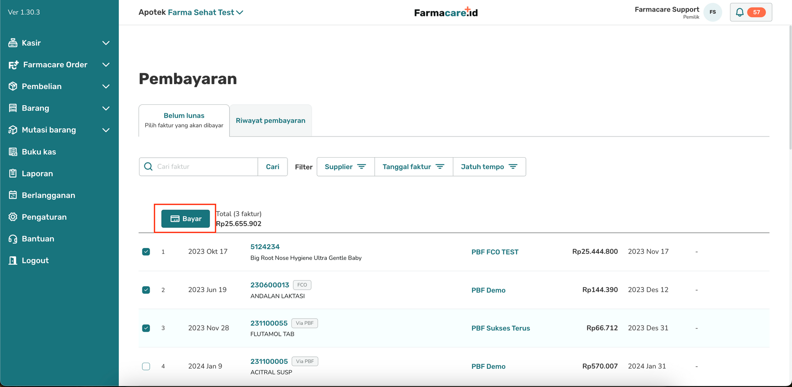Viewport: 792px width, 387px height.
Task: Open invoice link 231100055
Action: [x=269, y=323]
